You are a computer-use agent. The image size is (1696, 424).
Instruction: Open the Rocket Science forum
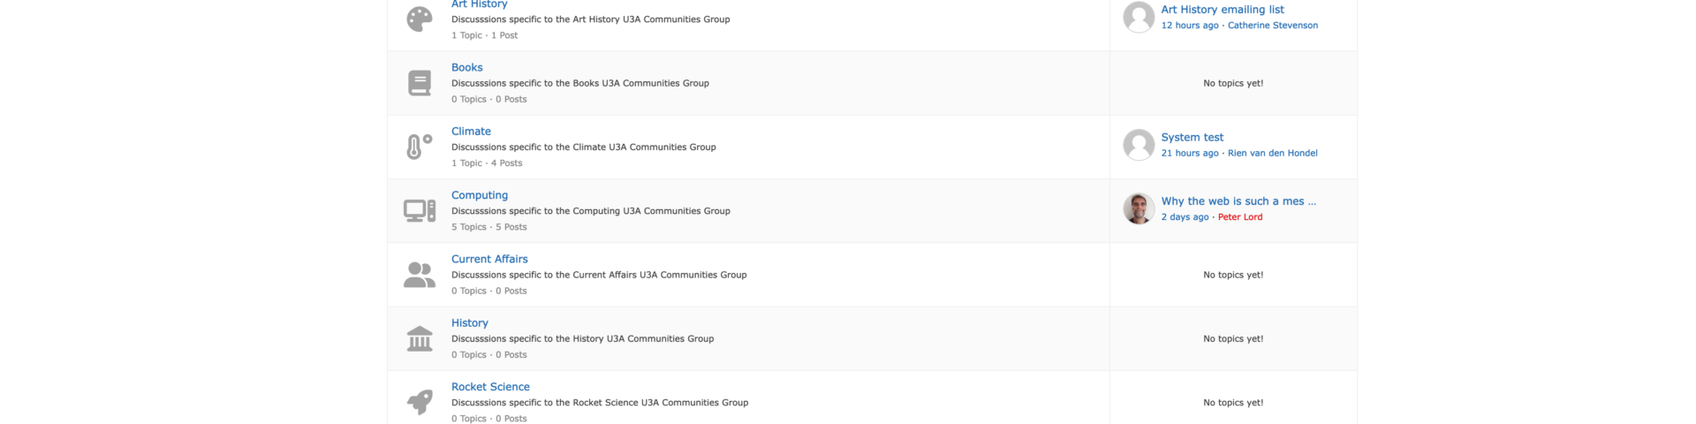(490, 387)
